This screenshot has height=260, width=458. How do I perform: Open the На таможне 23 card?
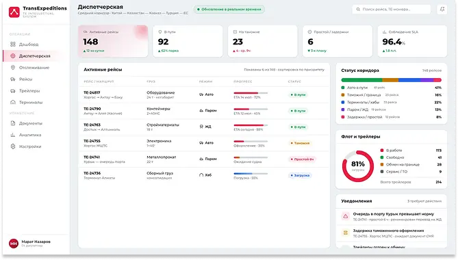pyautogui.click(x=263, y=41)
